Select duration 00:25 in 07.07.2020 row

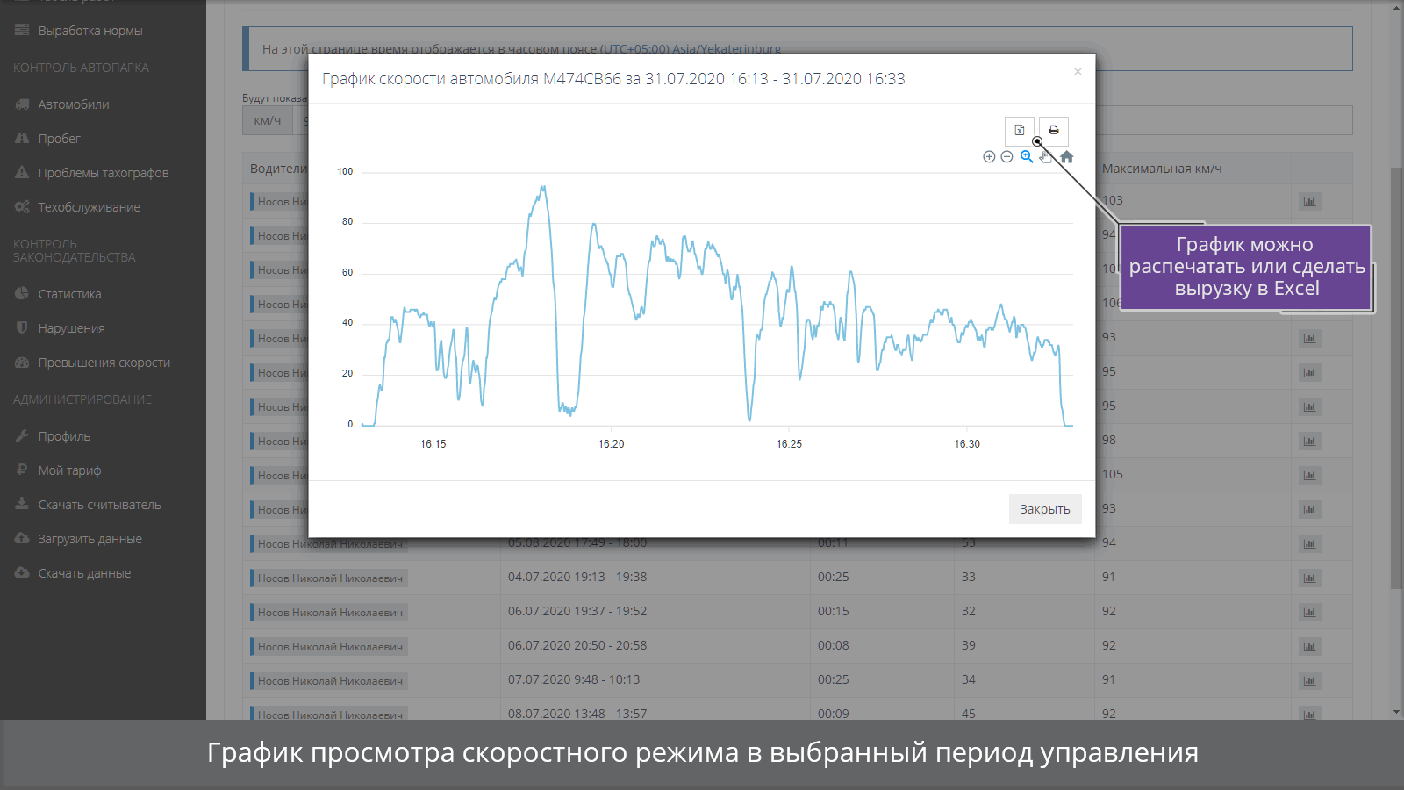click(x=834, y=679)
